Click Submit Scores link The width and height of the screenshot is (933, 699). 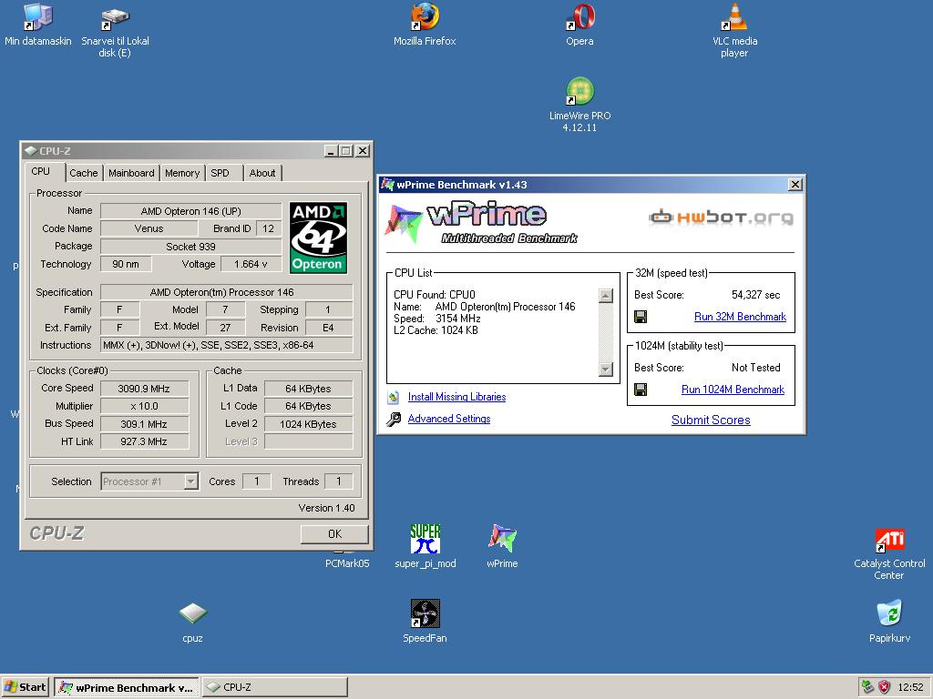[711, 420]
